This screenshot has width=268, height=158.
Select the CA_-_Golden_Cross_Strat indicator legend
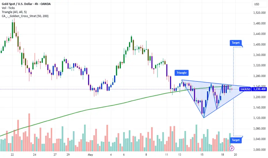pyautogui.click(x=25, y=16)
